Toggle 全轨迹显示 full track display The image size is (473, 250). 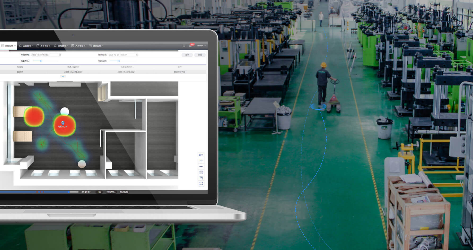[111, 192]
